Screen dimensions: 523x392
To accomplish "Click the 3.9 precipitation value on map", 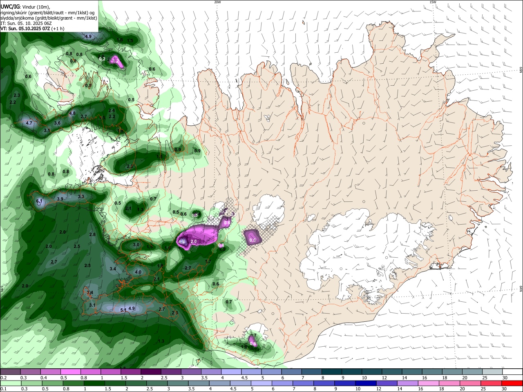I will [60, 199].
